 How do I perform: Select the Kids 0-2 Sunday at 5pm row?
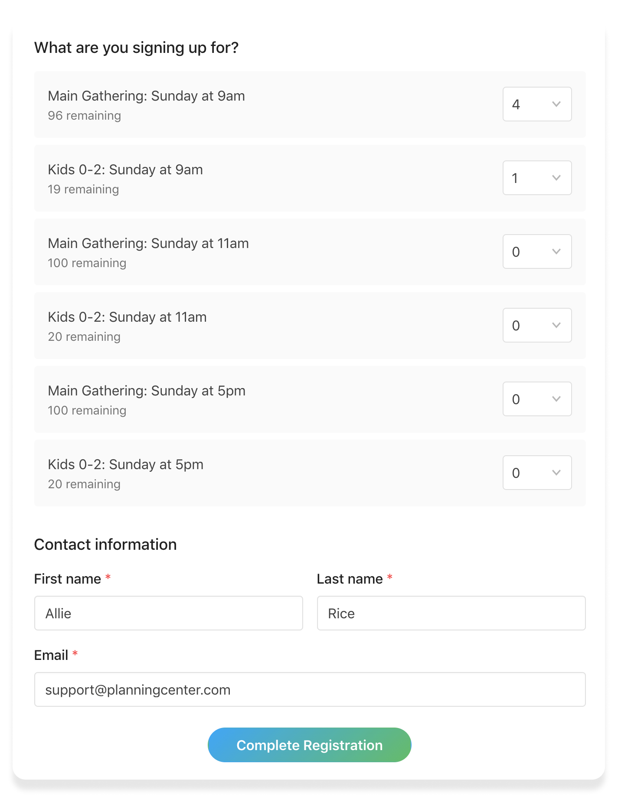coord(125,464)
